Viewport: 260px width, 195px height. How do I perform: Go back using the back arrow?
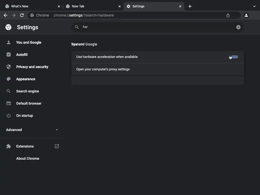6,15
